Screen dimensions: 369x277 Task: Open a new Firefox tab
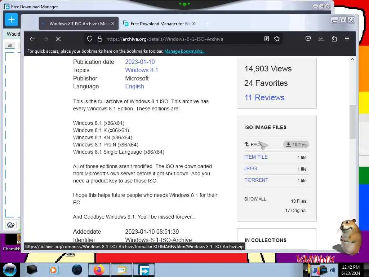coord(207,24)
